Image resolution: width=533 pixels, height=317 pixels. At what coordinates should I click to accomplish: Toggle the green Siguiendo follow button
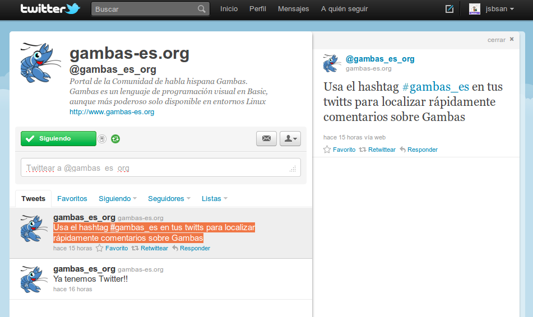(58, 139)
